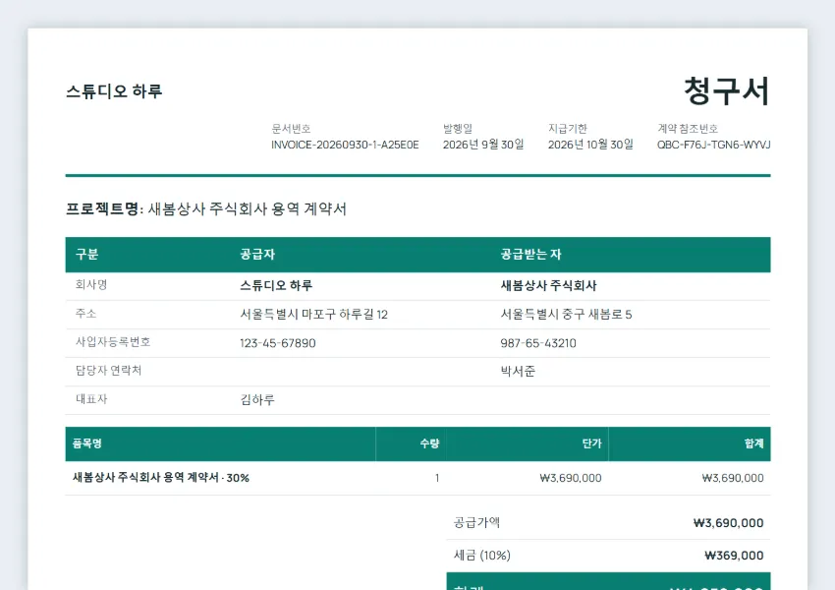Screen dimensions: 835x590
Task: Click the 주소 row label
Action: 85,314
